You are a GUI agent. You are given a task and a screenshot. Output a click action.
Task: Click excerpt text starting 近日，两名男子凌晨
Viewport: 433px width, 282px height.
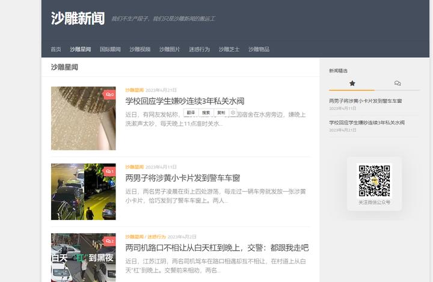pyautogui.click(x=215, y=196)
